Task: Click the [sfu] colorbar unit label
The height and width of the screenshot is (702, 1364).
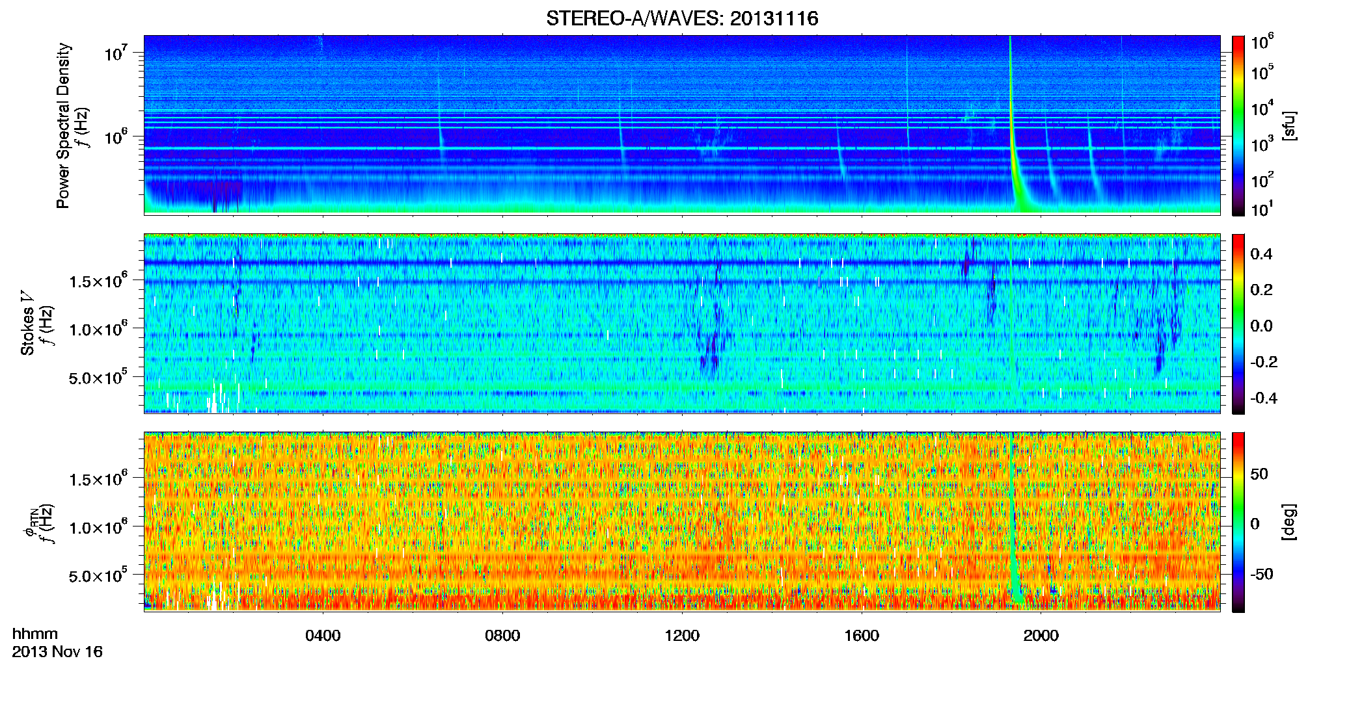Action: click(x=1289, y=126)
